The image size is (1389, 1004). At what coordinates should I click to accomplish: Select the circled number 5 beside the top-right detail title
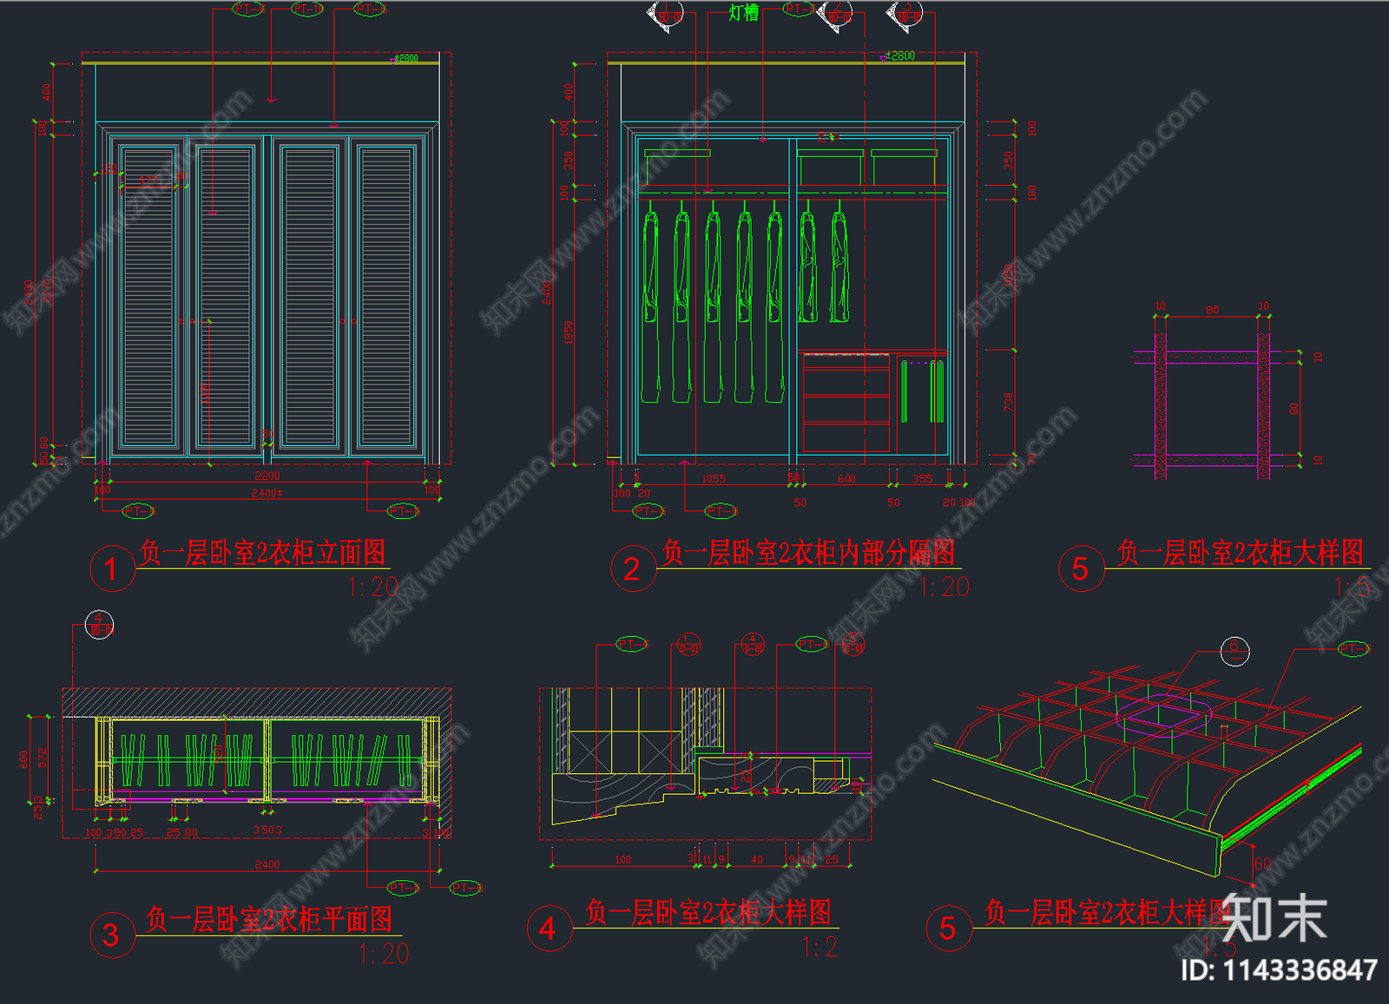pyautogui.click(x=1081, y=569)
